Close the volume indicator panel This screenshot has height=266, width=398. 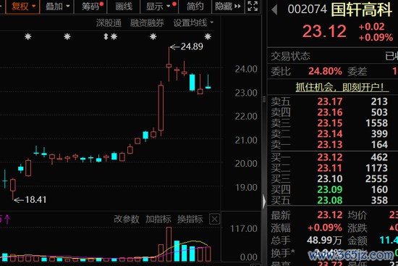point(214,219)
